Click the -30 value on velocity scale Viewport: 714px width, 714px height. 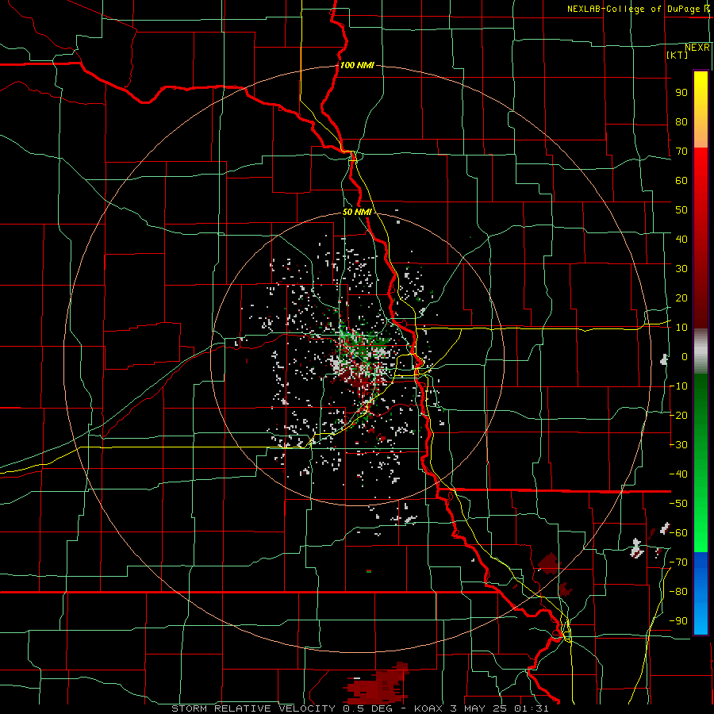[x=678, y=445]
